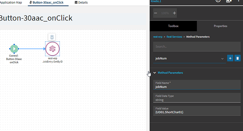Click the JobEntry.GetByID node label
The height and width of the screenshot is (131, 243).
click(x=52, y=62)
